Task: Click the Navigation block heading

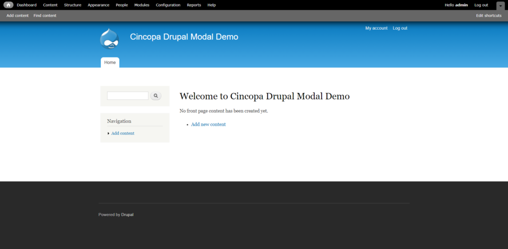Action: coord(119,121)
